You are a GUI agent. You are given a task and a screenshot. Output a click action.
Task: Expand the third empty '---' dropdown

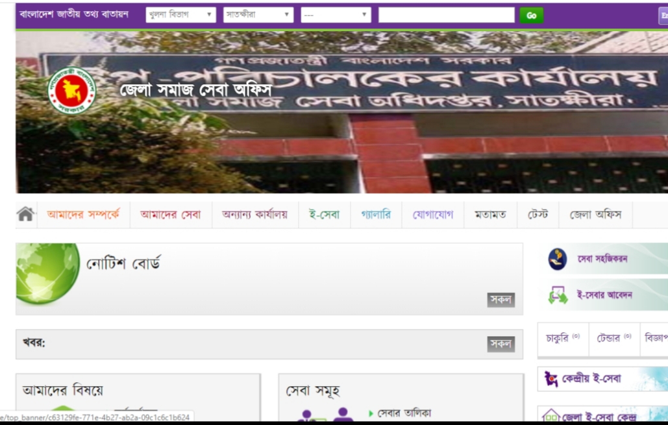[335, 15]
